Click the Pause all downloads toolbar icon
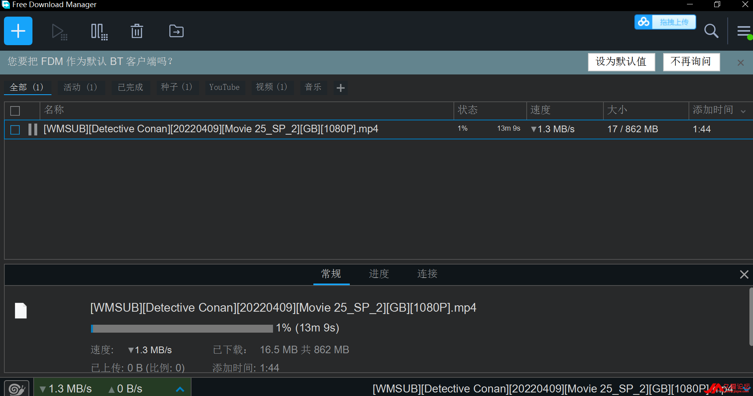Image resolution: width=753 pixels, height=396 pixels. pos(99,31)
